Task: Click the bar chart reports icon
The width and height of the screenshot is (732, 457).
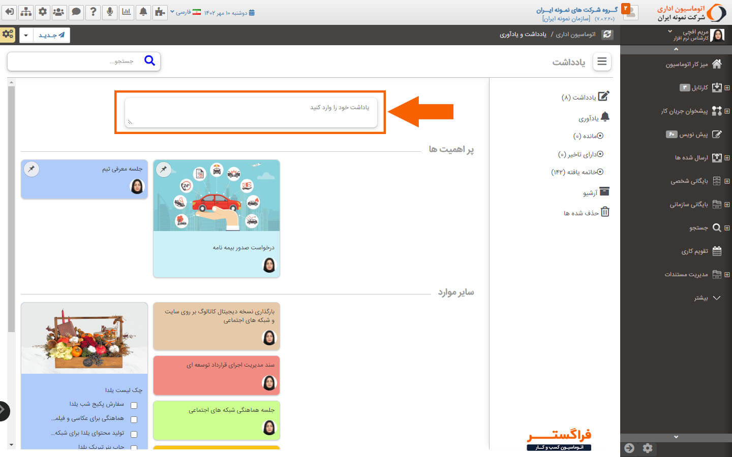Action: (127, 12)
